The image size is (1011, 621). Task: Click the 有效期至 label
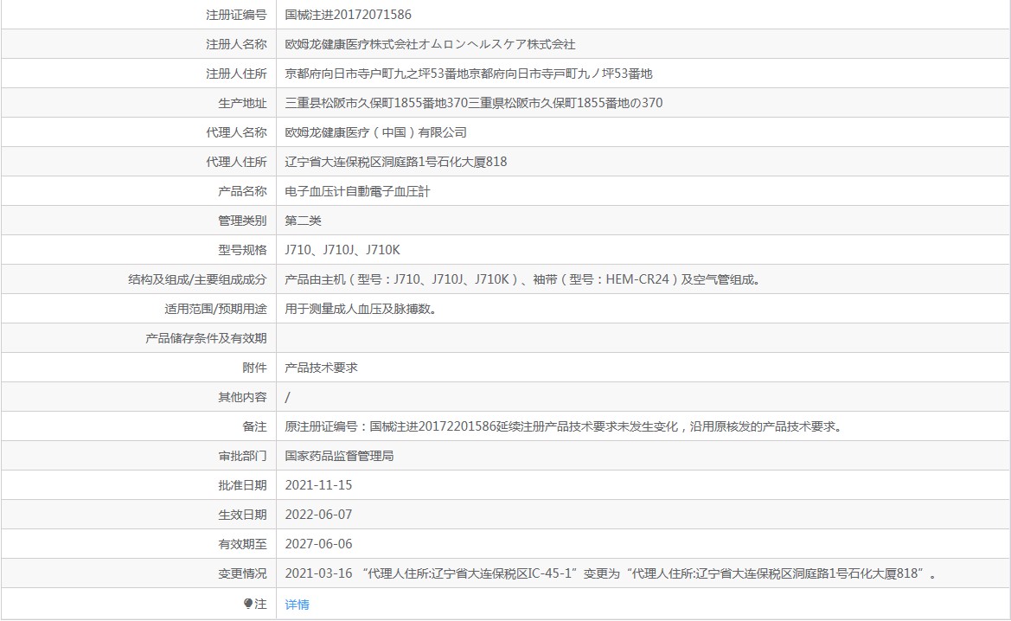pos(242,544)
